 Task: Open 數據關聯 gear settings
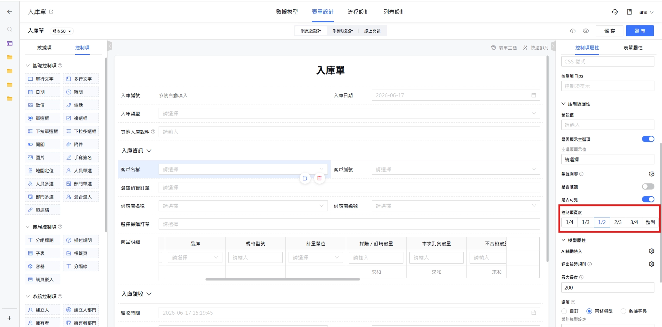point(651,174)
